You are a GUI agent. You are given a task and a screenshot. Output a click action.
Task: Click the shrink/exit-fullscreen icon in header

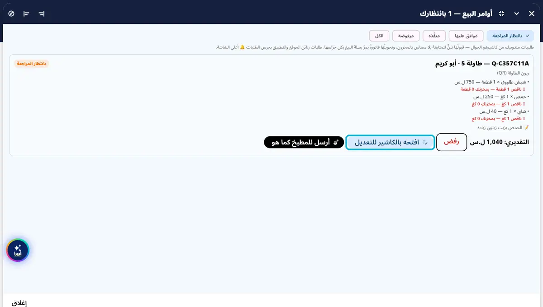tap(501, 14)
